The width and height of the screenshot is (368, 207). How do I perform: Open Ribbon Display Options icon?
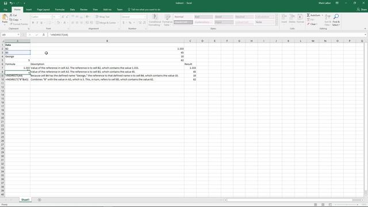tap(337, 3)
